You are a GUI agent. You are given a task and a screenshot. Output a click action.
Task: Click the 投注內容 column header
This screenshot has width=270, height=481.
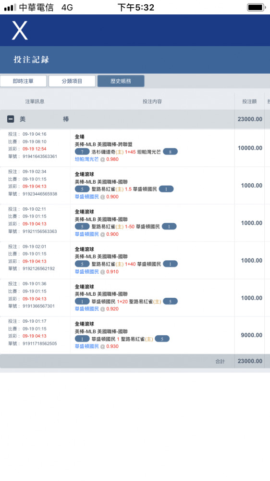(x=152, y=101)
